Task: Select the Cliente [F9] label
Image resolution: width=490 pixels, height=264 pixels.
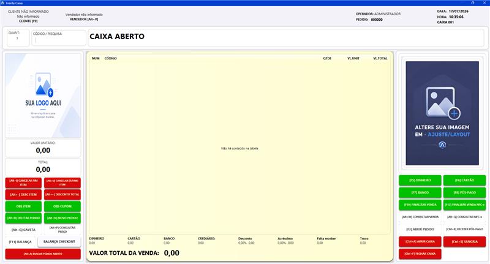Action: point(28,21)
